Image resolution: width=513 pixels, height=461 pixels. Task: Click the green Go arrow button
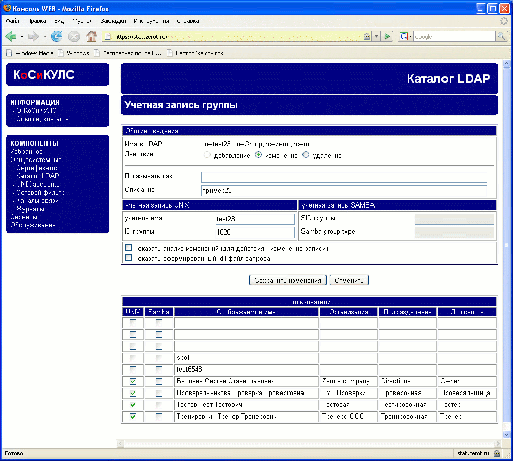point(387,36)
